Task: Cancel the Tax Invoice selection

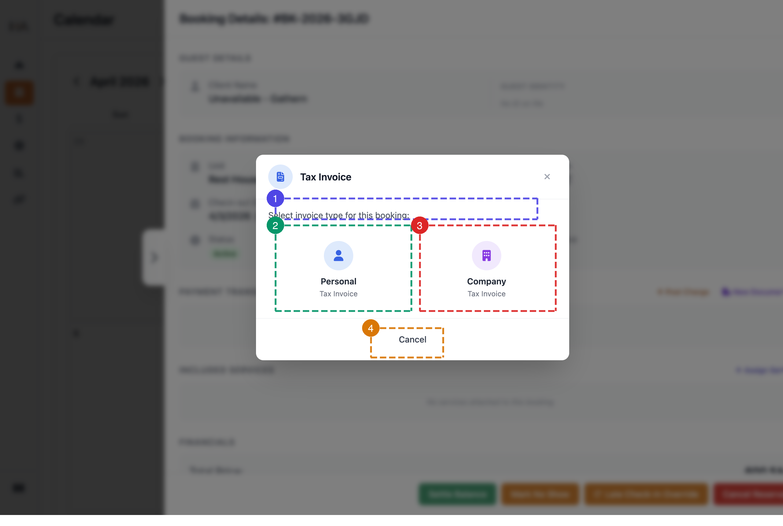Action: click(x=412, y=339)
